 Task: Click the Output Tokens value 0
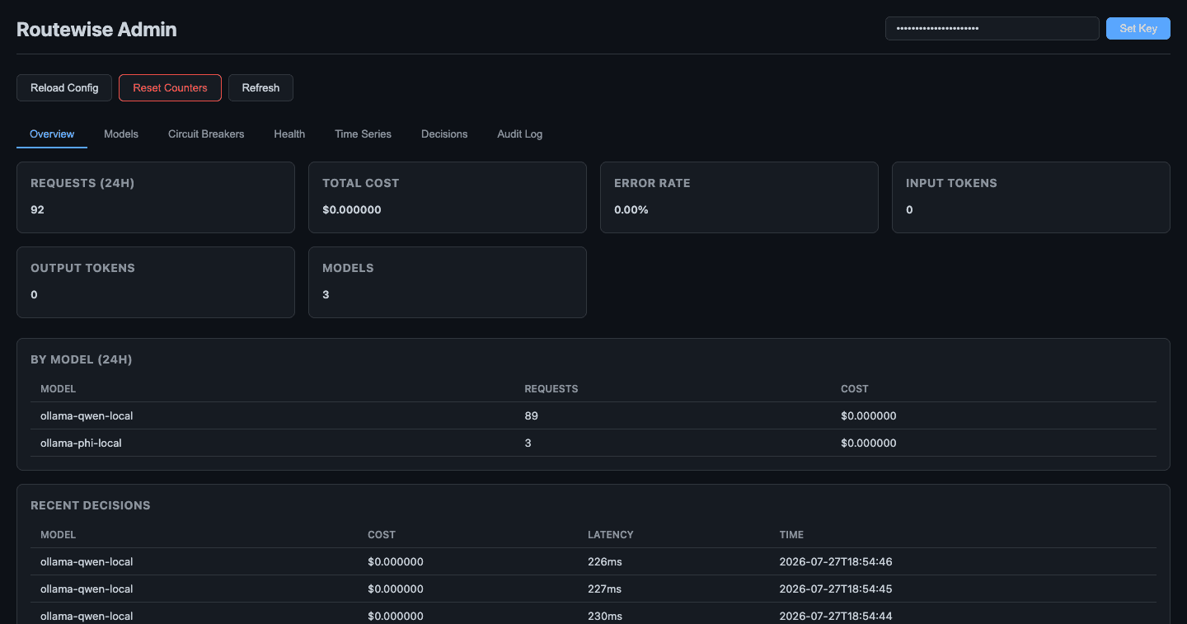point(34,294)
